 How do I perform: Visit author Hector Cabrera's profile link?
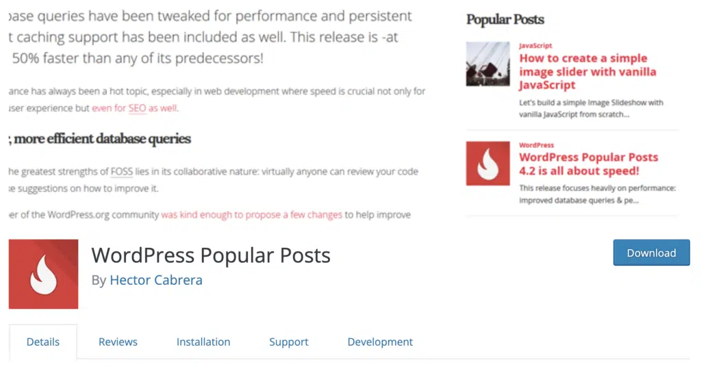(156, 280)
